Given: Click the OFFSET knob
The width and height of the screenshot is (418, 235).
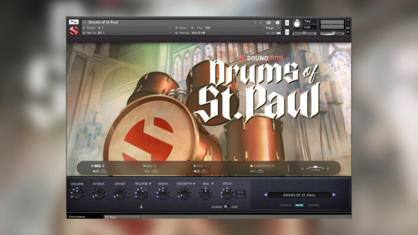Looking at the screenshot, I should coord(120,193).
